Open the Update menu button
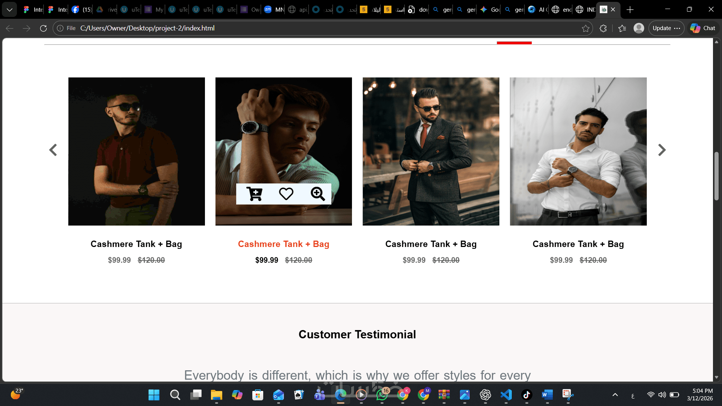 tap(666, 28)
